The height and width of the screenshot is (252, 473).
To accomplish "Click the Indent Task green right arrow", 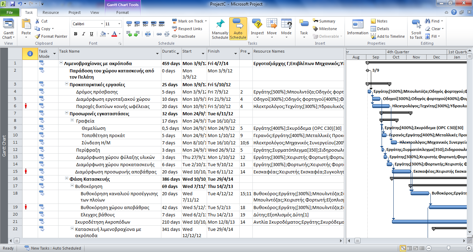I will click(137, 34).
